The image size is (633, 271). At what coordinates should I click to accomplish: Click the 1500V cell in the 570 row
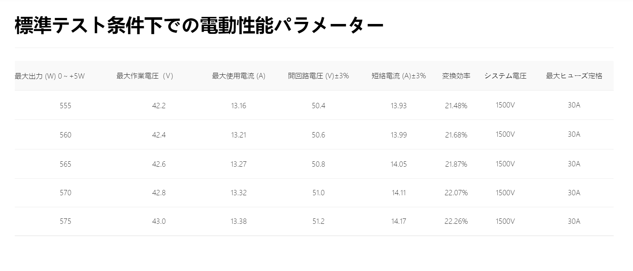click(505, 193)
